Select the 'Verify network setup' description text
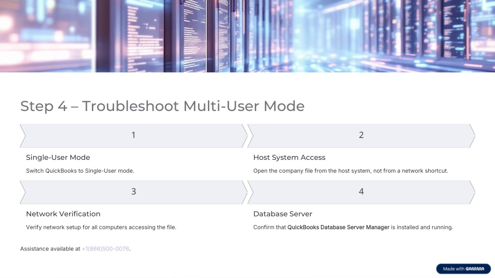Screen dimensions: 495x278 point(101,227)
